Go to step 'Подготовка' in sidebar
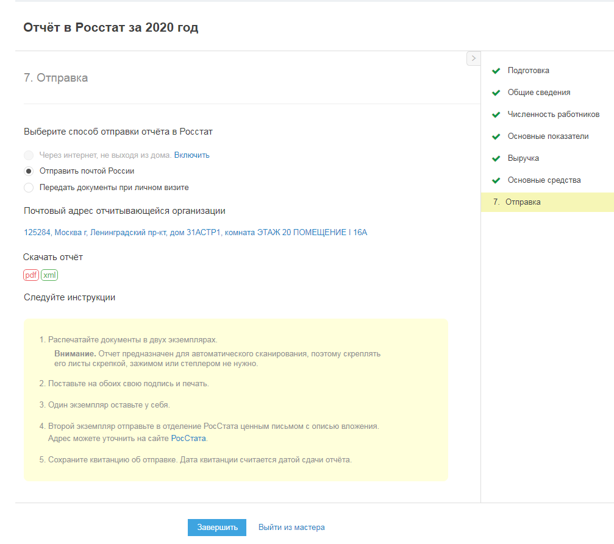 528,71
